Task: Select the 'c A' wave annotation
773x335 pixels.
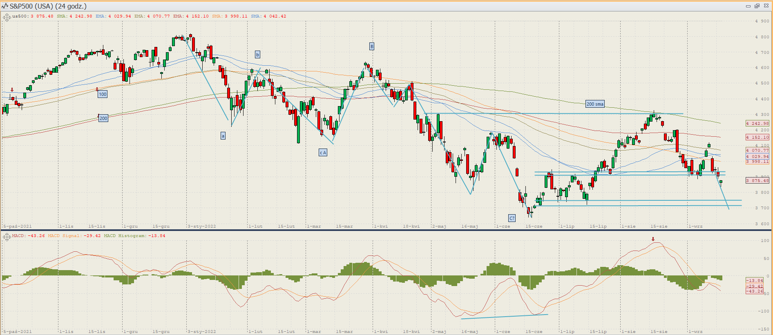Action: (323, 153)
